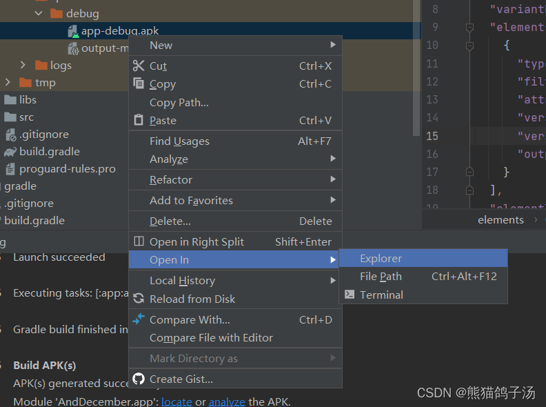
Task: Click the debug folder icon
Action: click(57, 14)
